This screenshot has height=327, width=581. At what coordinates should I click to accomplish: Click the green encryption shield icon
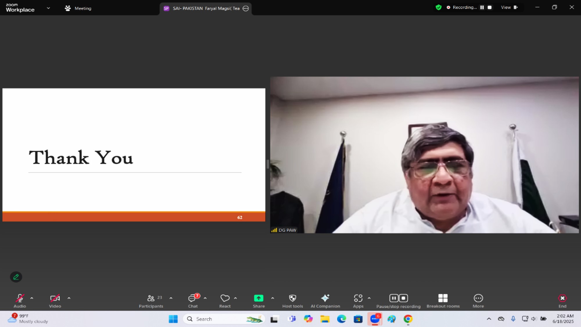(439, 7)
